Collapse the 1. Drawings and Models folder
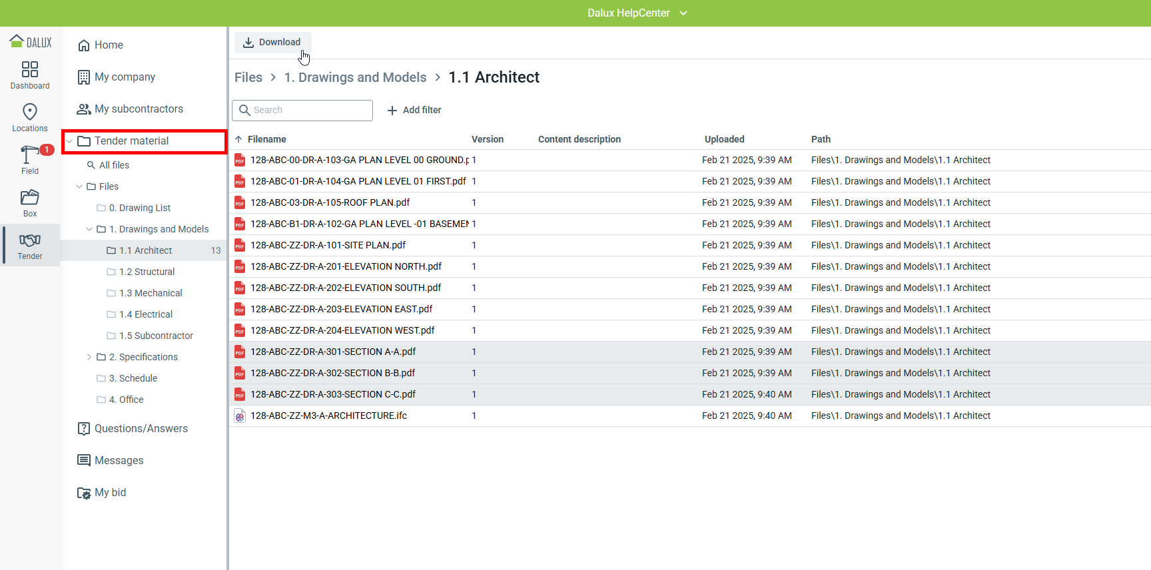The image size is (1151, 570). [89, 229]
